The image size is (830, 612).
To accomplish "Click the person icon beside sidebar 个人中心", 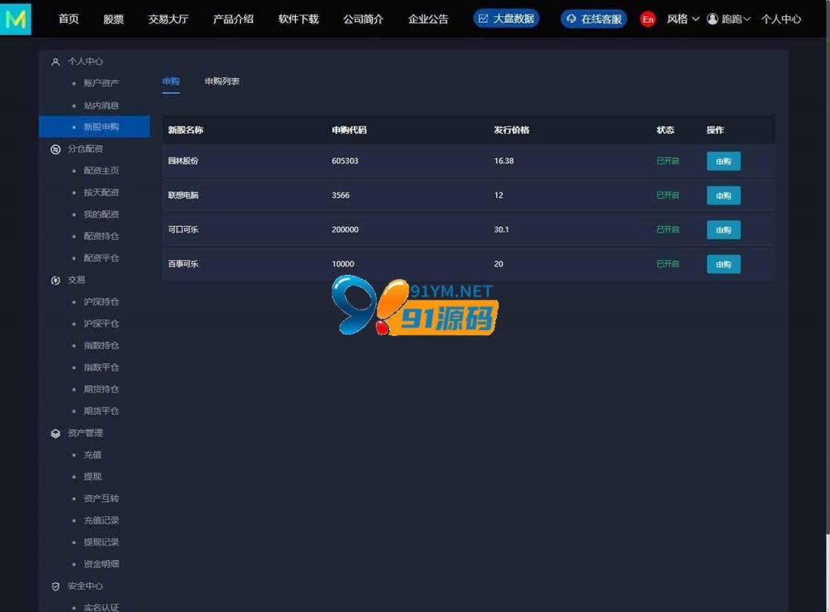I will click(x=56, y=62).
